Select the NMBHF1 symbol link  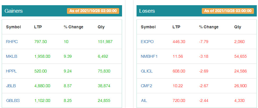149,56
